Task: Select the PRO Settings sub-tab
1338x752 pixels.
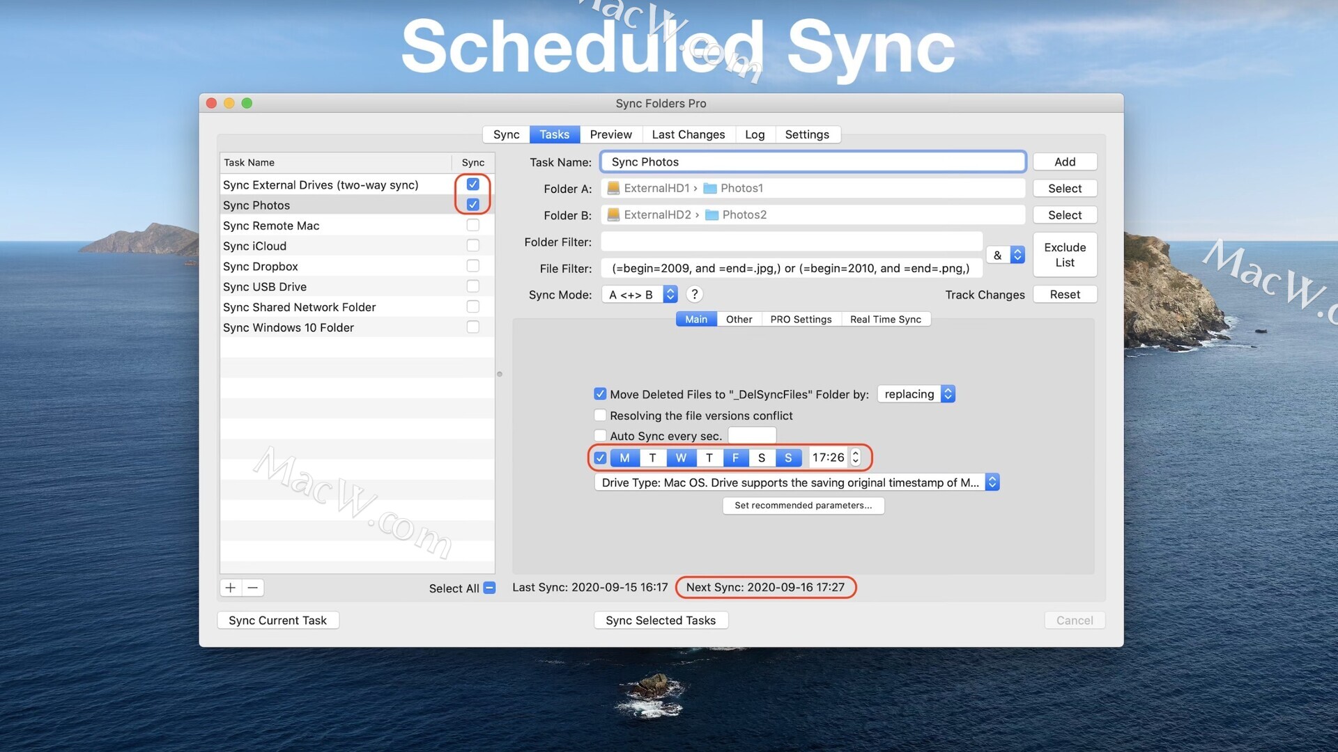Action: click(x=801, y=319)
